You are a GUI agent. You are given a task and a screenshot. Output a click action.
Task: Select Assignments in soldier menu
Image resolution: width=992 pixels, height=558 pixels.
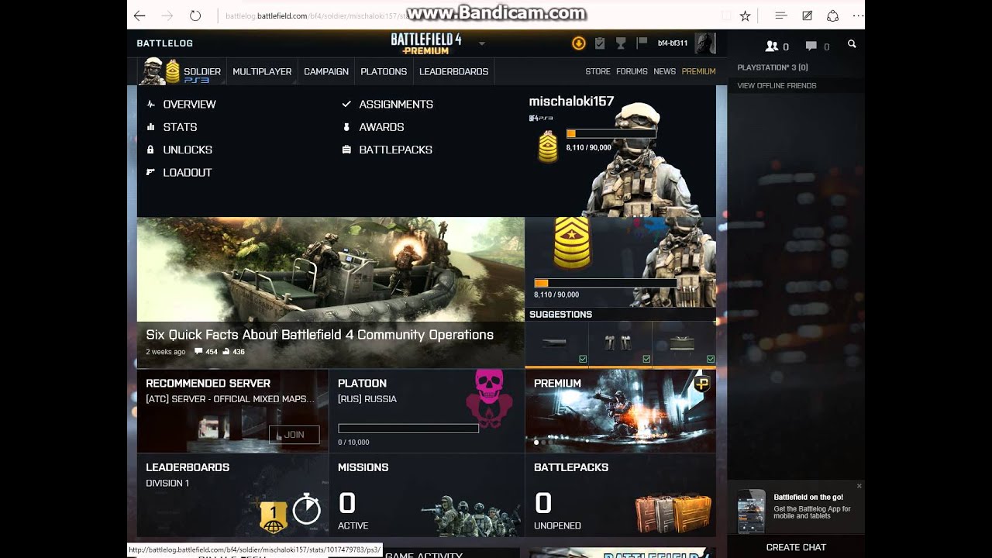(x=396, y=104)
